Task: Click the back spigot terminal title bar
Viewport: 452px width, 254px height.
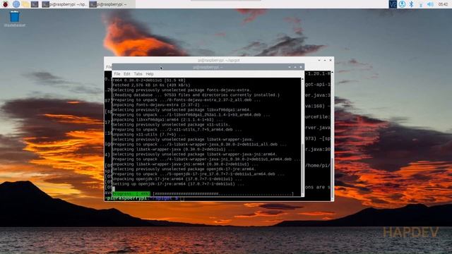Action: click(x=219, y=60)
